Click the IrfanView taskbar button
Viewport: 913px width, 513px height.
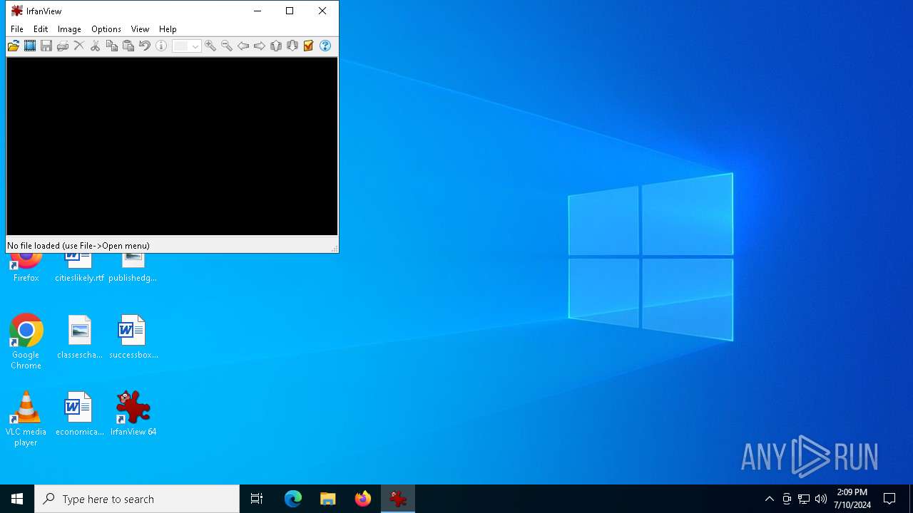[398, 499]
